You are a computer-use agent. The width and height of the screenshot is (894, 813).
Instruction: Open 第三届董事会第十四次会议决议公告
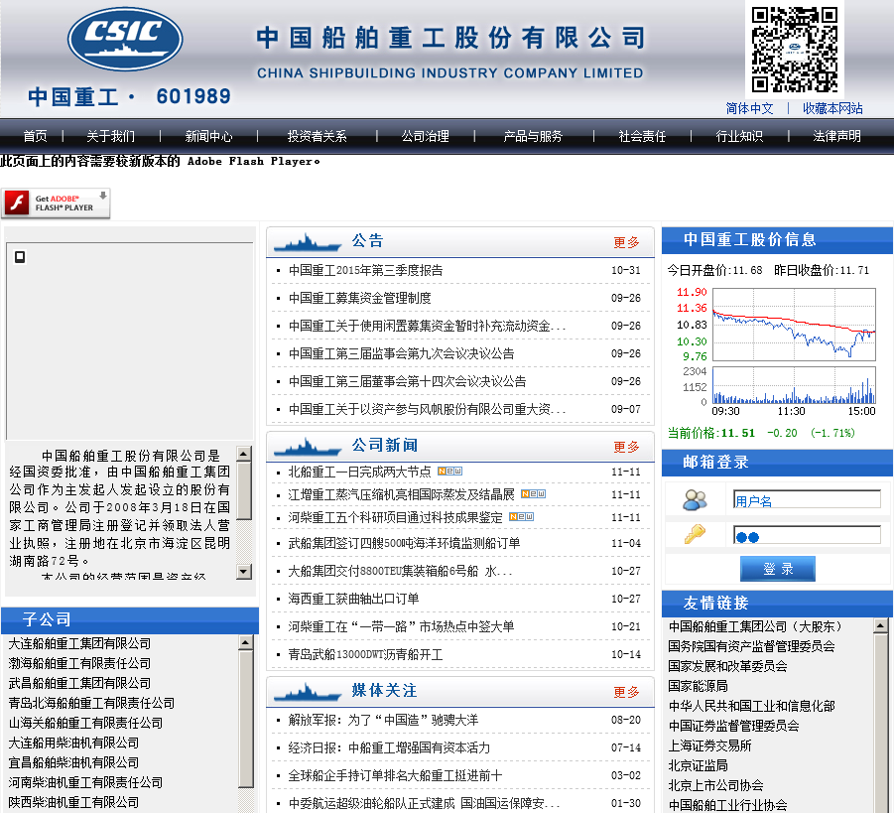tap(407, 381)
